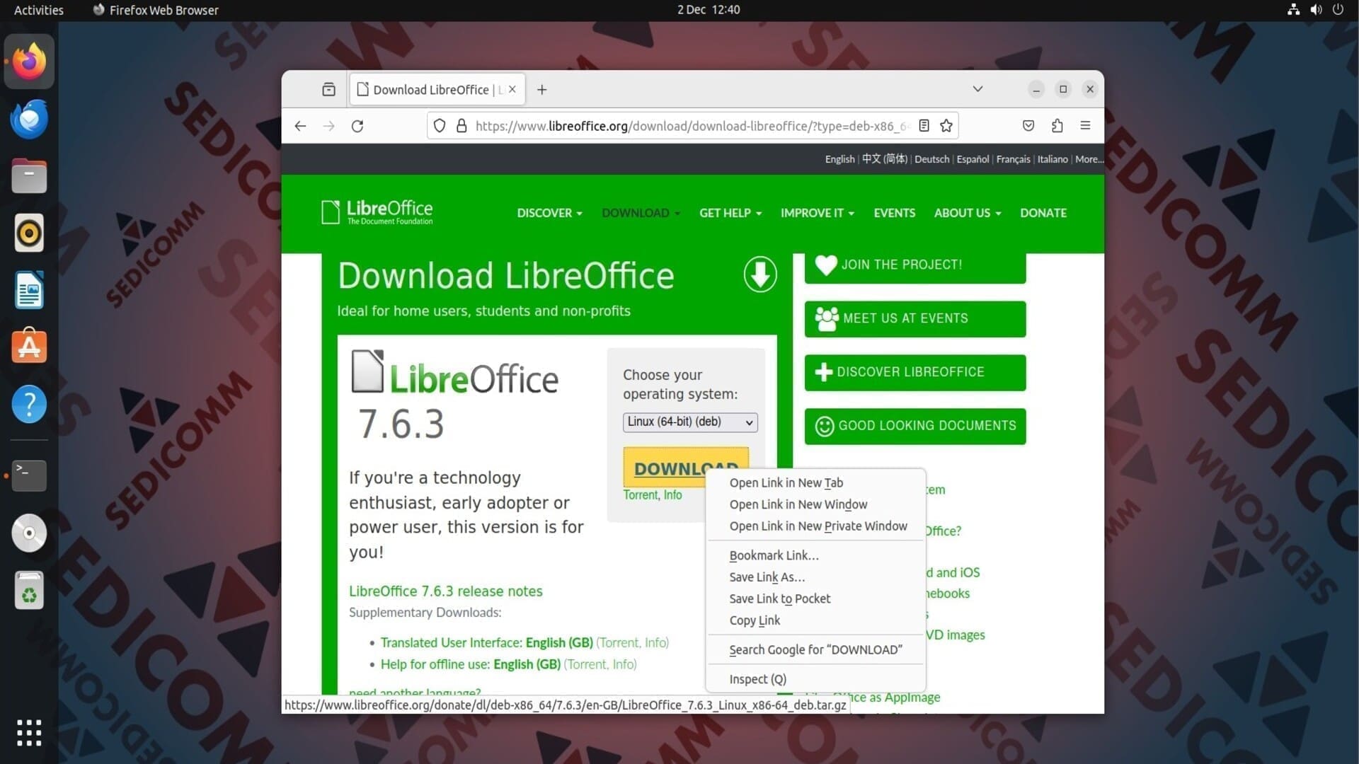Screen dimensions: 1359x764
Task: Switch site language to Deutsch
Action: (931, 159)
